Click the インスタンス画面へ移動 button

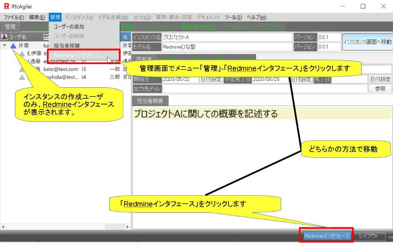coord(367,42)
